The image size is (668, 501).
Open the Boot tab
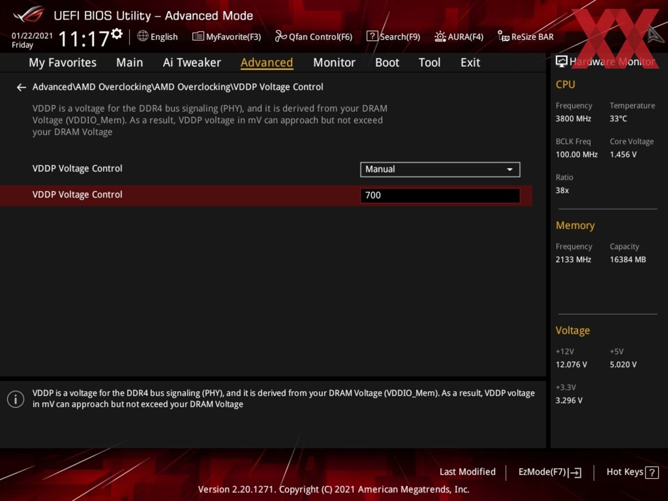(x=387, y=63)
